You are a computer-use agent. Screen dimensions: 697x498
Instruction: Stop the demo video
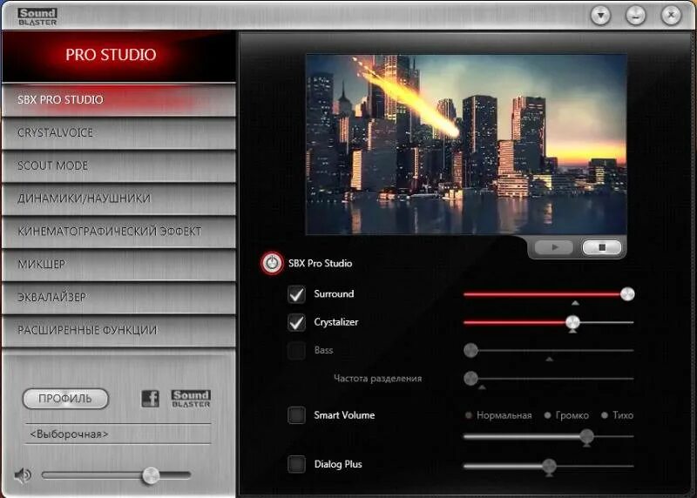(601, 247)
